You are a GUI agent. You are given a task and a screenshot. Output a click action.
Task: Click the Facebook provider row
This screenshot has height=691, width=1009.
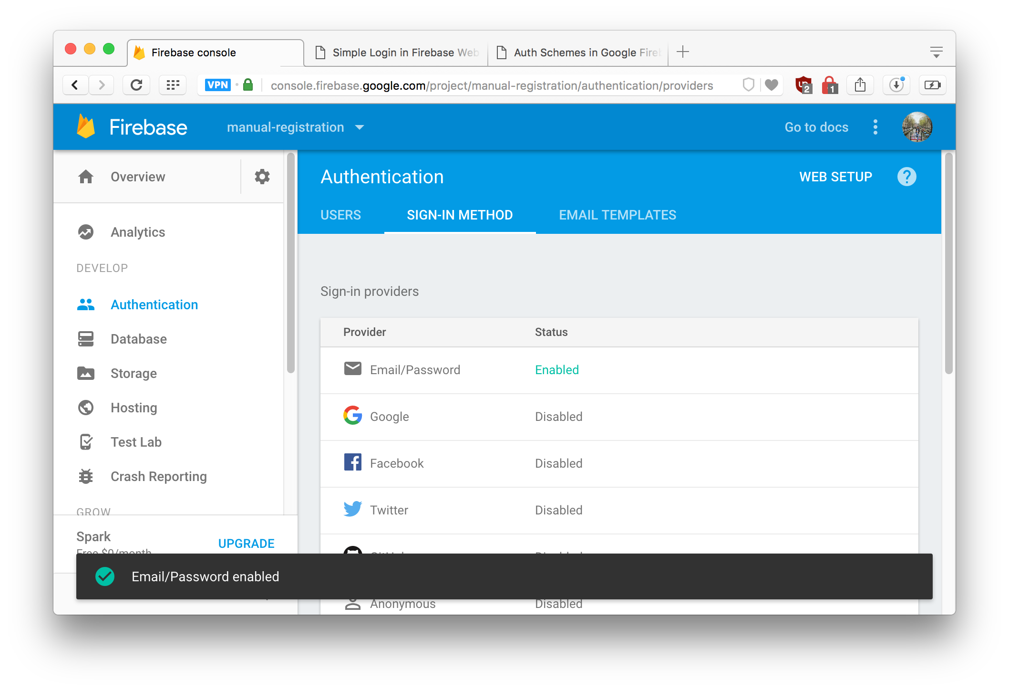[x=619, y=463]
